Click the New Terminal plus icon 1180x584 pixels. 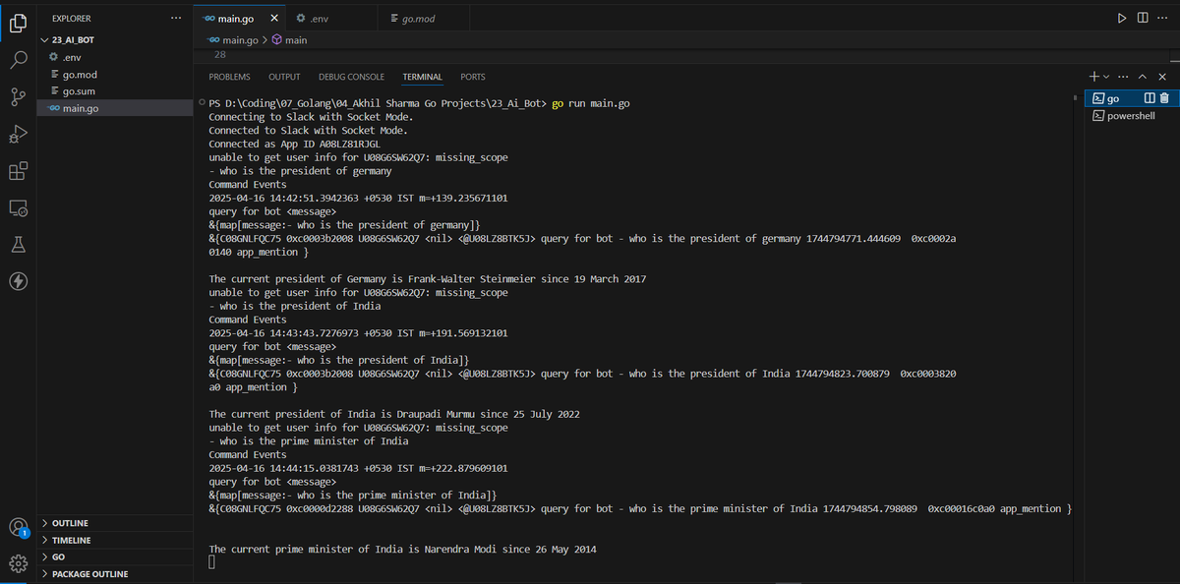1094,77
